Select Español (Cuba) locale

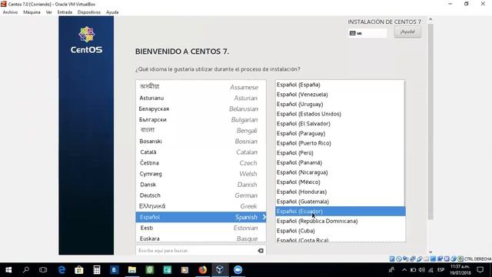[340, 231]
